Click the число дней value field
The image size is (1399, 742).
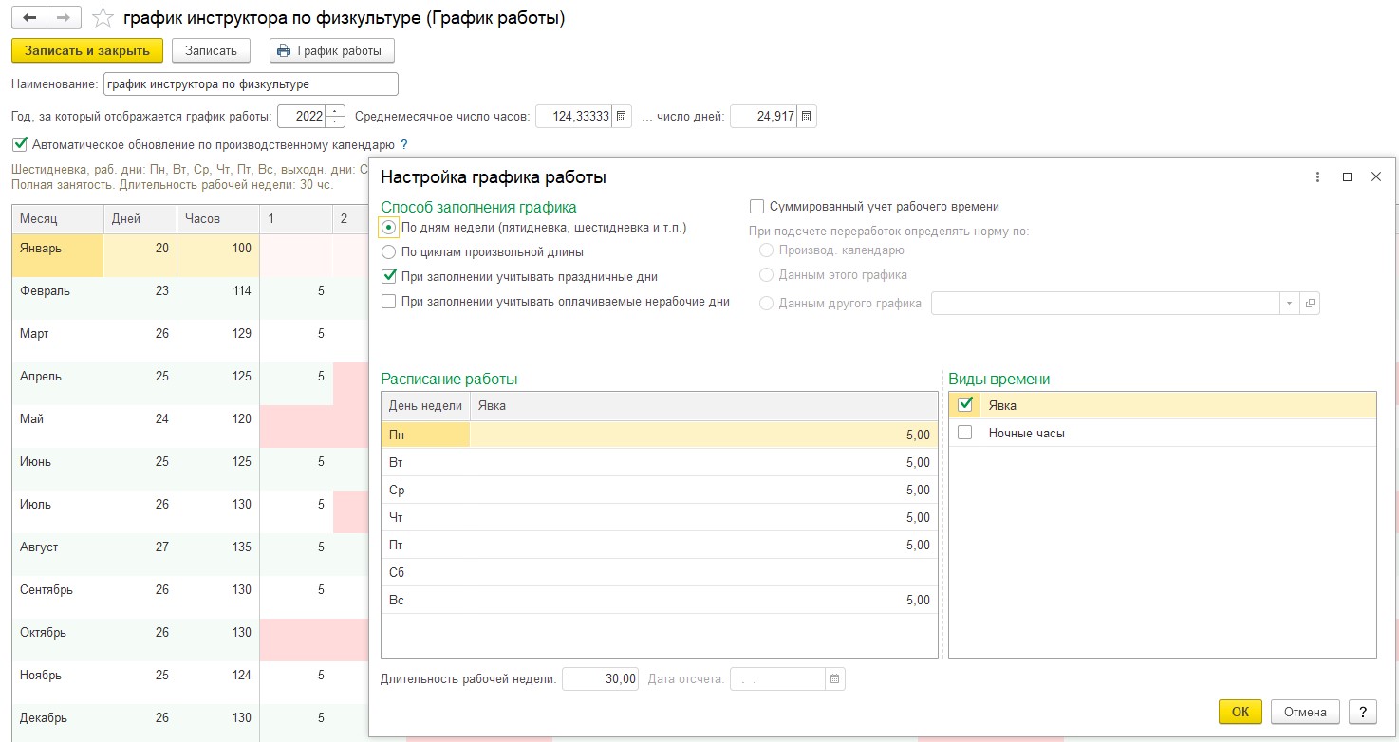click(x=764, y=117)
